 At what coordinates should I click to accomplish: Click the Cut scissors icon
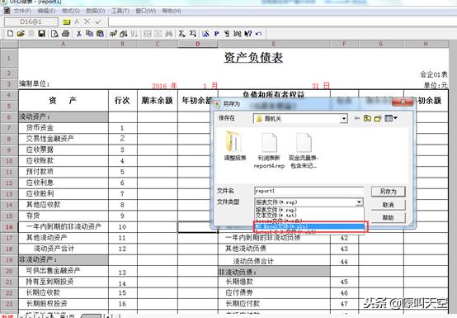pyautogui.click(x=78, y=34)
